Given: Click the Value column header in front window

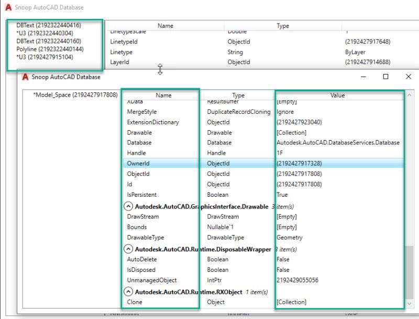Looking at the screenshot, I should click(x=337, y=95).
